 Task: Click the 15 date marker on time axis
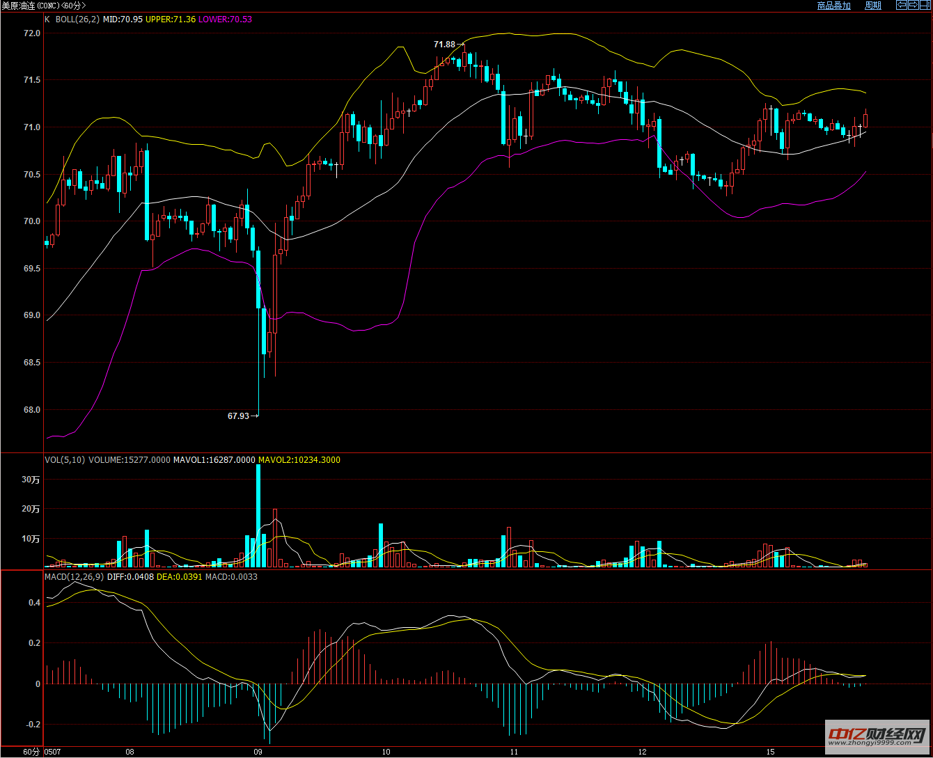click(770, 752)
